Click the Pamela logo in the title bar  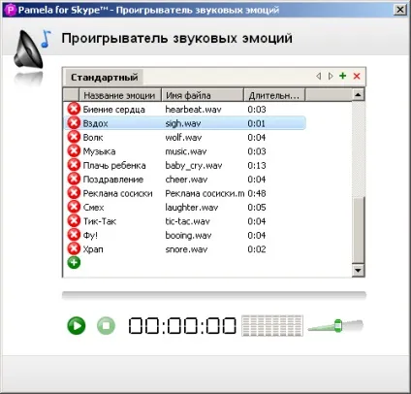pos(11,10)
